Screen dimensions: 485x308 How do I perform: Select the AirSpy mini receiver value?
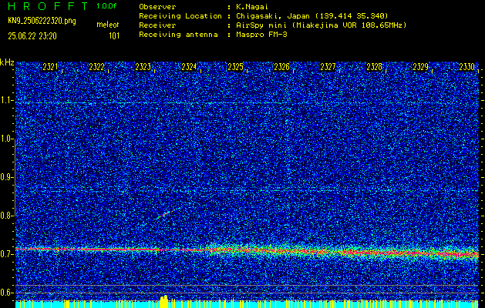coord(321,25)
